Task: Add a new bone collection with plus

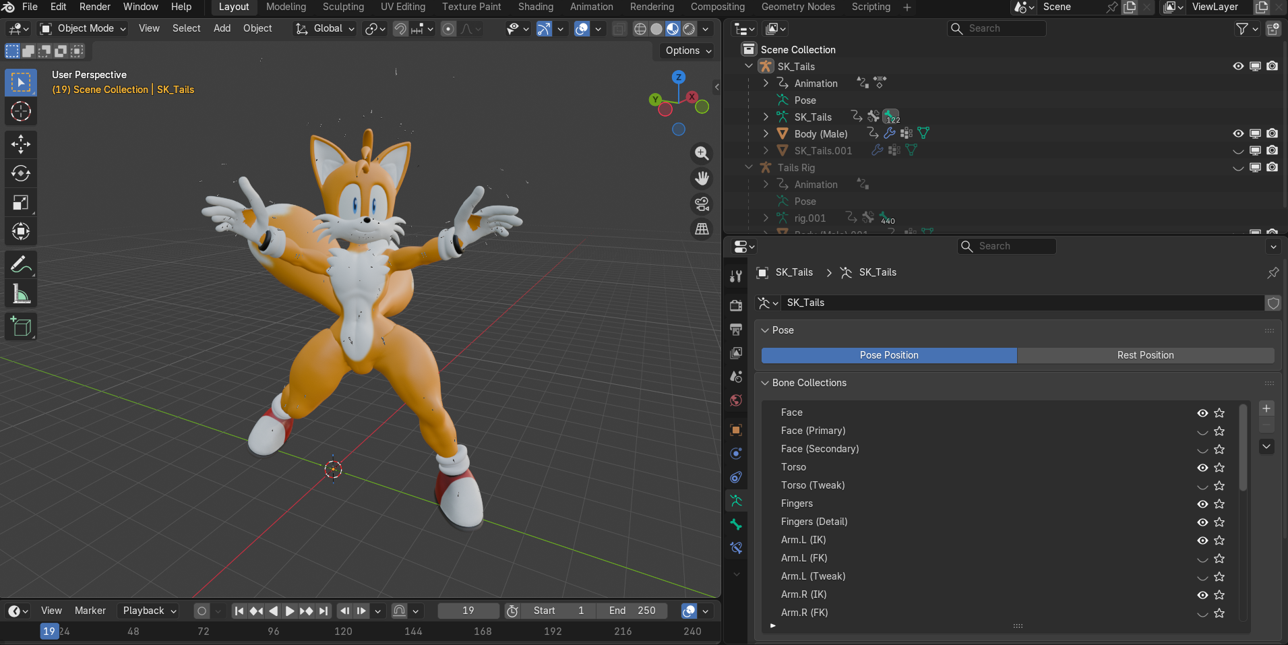Action: tap(1266, 408)
